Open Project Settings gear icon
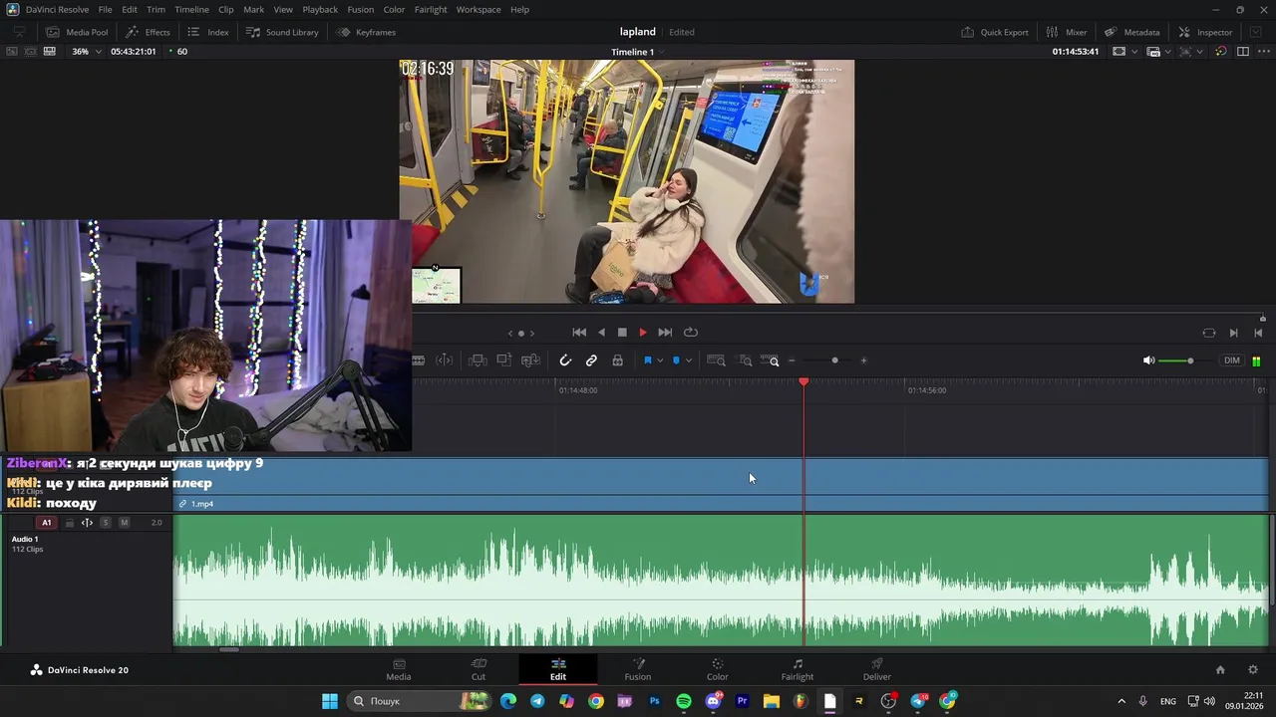Viewport: 1276px width, 717px height. [1253, 670]
